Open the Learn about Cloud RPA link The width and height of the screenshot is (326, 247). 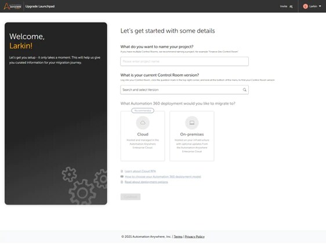pyautogui.click(x=140, y=171)
